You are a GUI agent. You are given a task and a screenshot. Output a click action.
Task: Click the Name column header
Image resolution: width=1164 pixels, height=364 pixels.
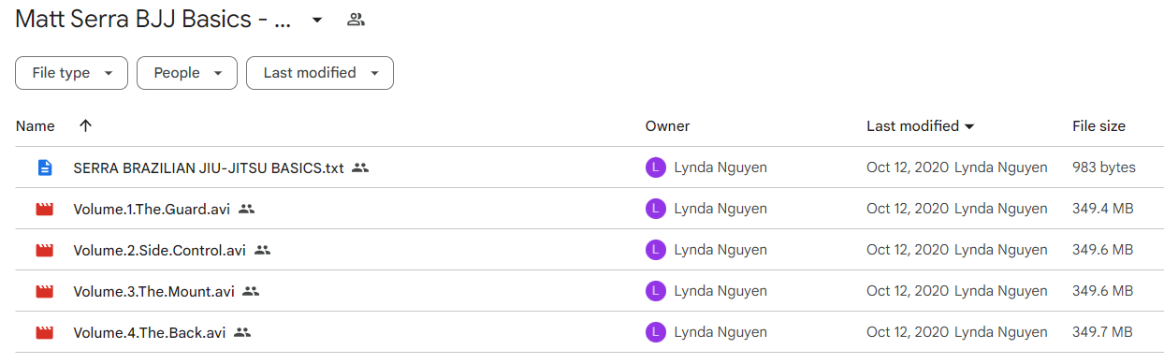click(36, 126)
